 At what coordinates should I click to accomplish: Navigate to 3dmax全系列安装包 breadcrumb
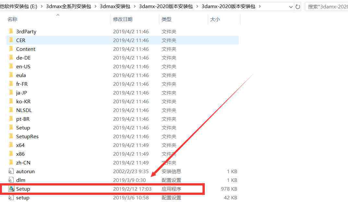click(69, 7)
